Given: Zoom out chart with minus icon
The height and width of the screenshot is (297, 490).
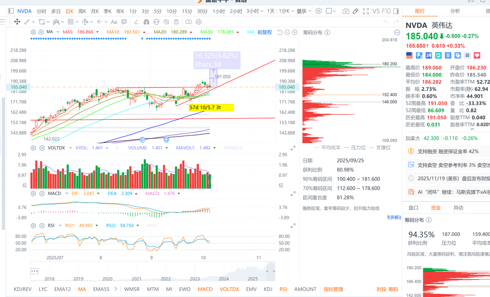Looking at the screenshot, I should [287, 32].
